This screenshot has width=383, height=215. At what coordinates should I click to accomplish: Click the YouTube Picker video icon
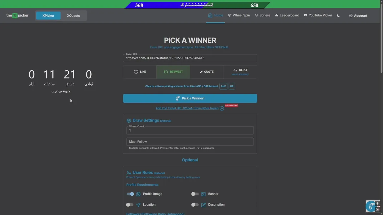point(306,15)
